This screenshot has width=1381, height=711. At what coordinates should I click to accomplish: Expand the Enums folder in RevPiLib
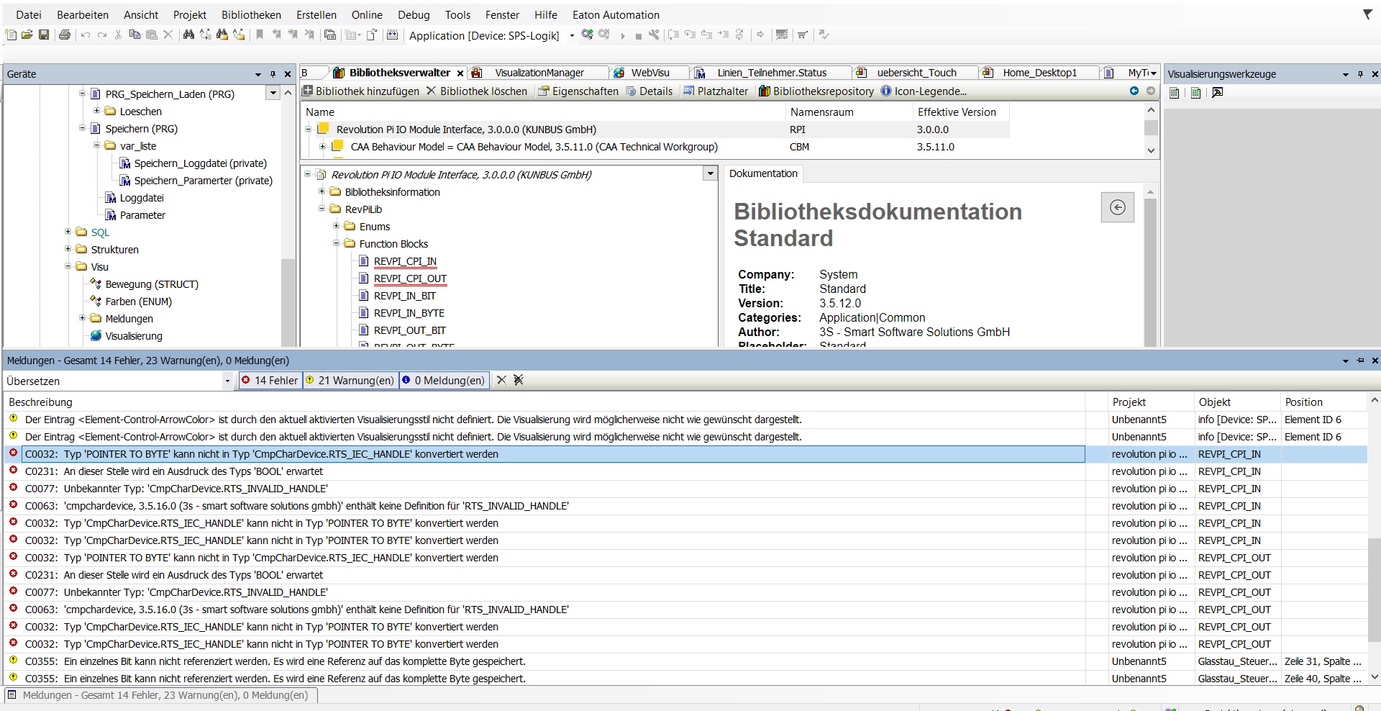pyautogui.click(x=336, y=226)
